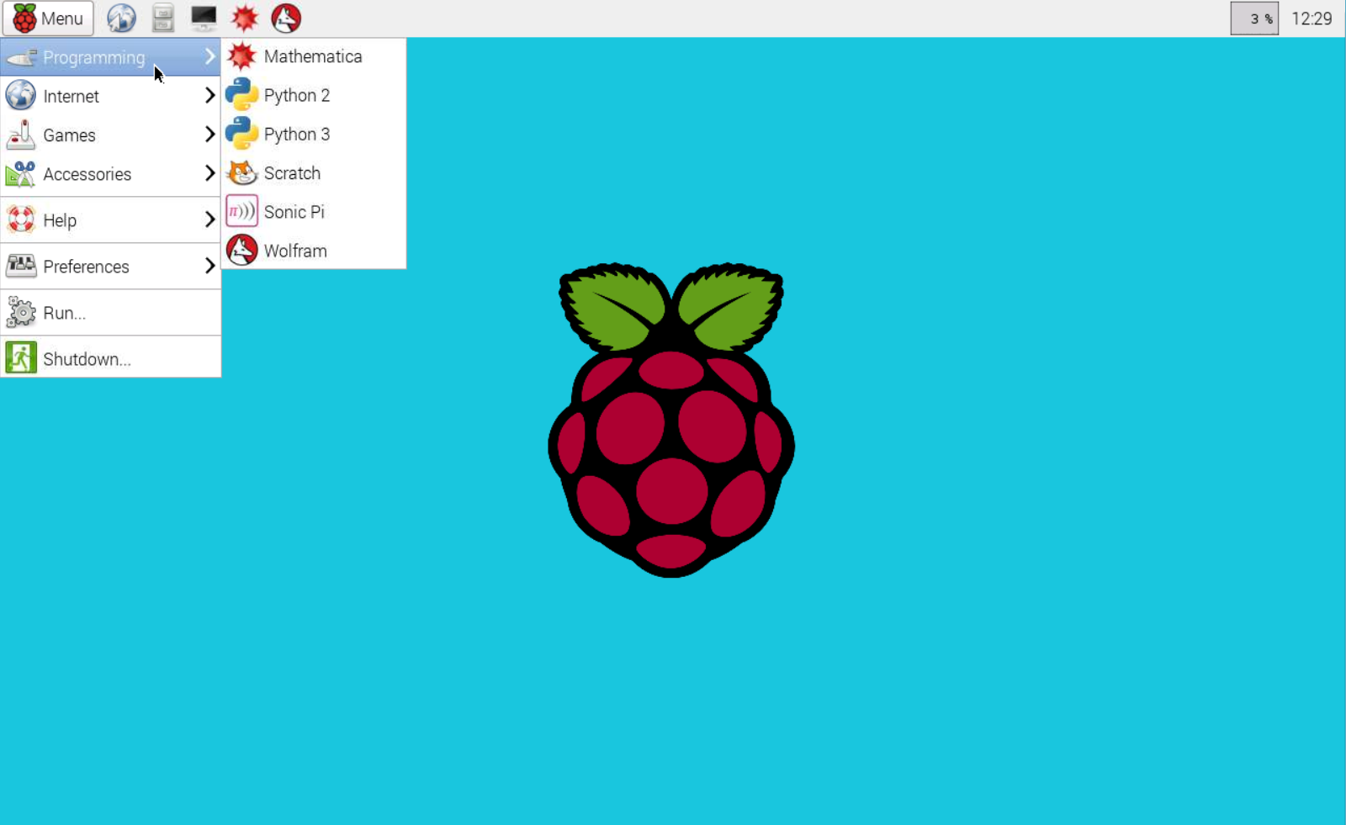Click the Preferences icon in the menu
Screen dimensions: 1346x825
(x=21, y=267)
